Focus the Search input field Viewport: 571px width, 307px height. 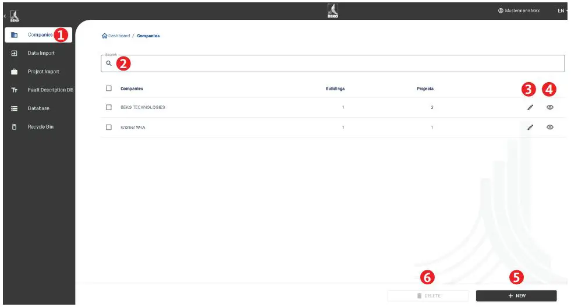pos(333,63)
